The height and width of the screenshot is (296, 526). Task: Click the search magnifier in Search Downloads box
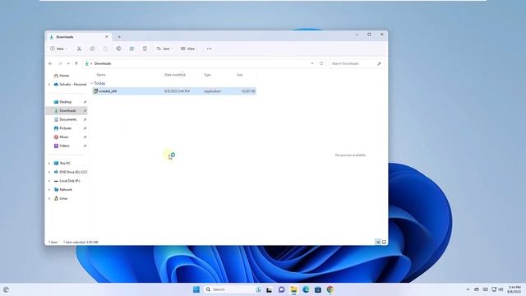tap(379, 63)
